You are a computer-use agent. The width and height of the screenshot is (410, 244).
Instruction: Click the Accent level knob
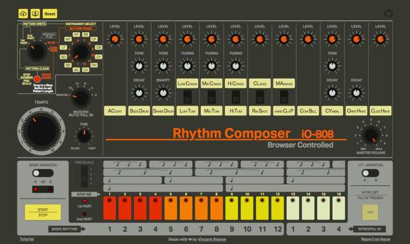(x=115, y=39)
